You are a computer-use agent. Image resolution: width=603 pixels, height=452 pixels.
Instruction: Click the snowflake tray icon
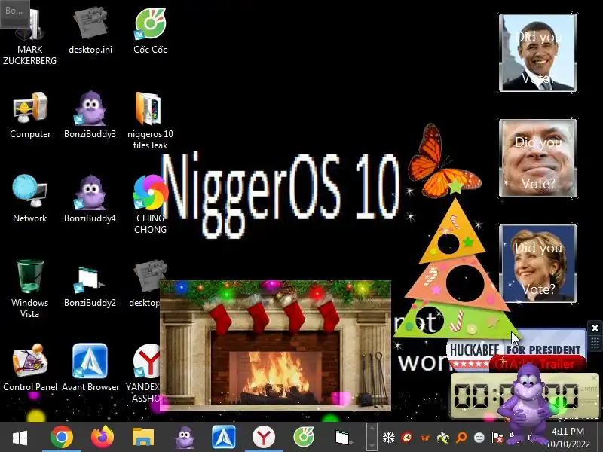[389, 438]
